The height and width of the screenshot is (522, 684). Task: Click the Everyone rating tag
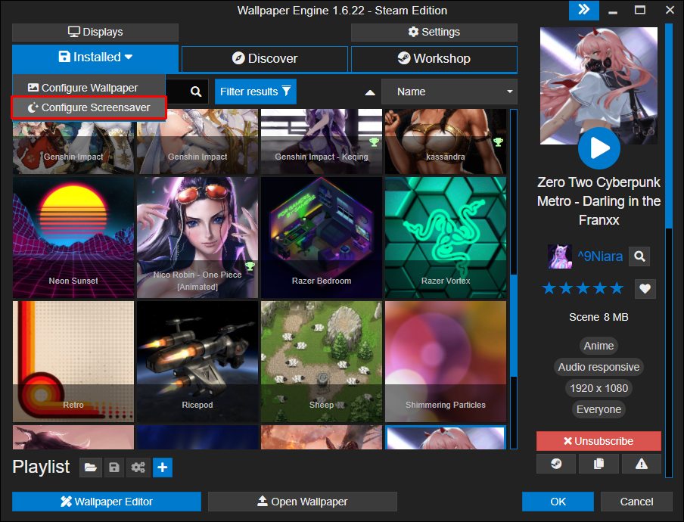click(598, 409)
